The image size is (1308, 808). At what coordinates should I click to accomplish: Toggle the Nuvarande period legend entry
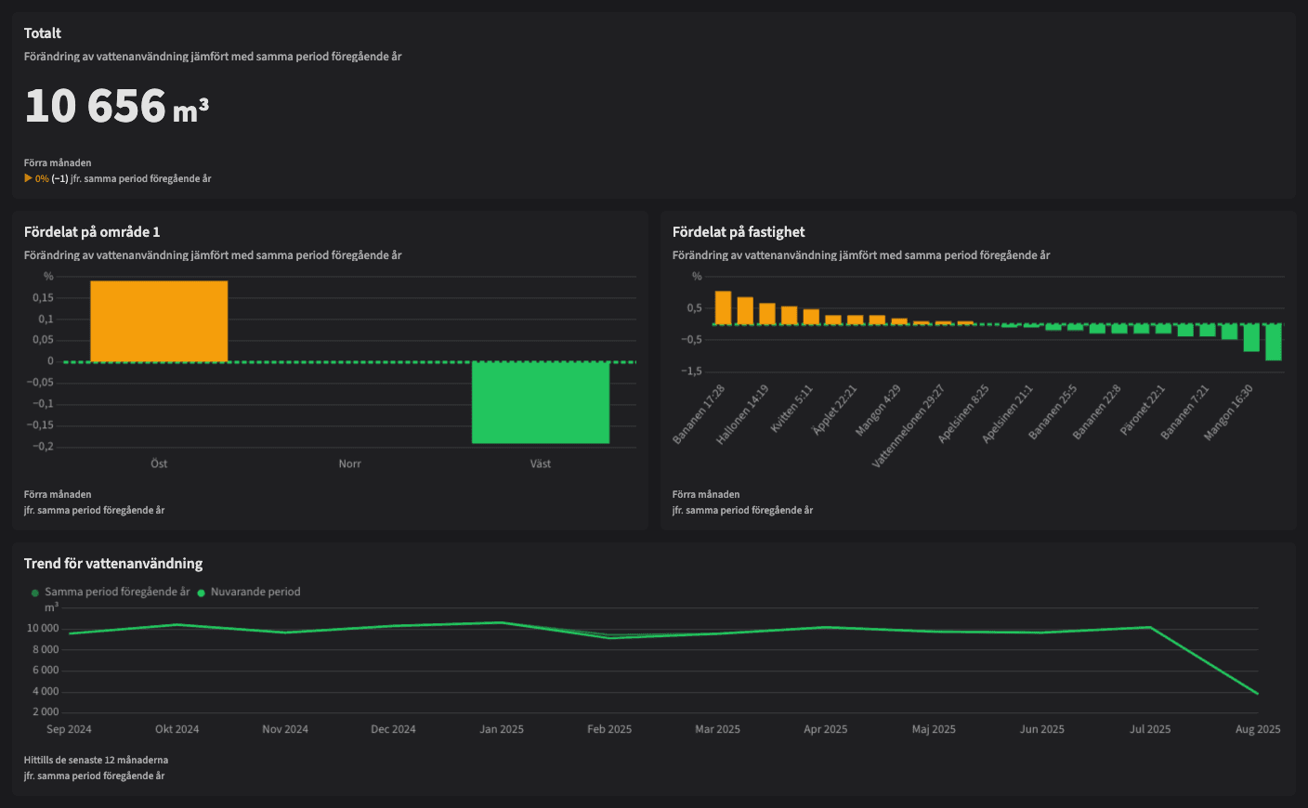(x=256, y=591)
